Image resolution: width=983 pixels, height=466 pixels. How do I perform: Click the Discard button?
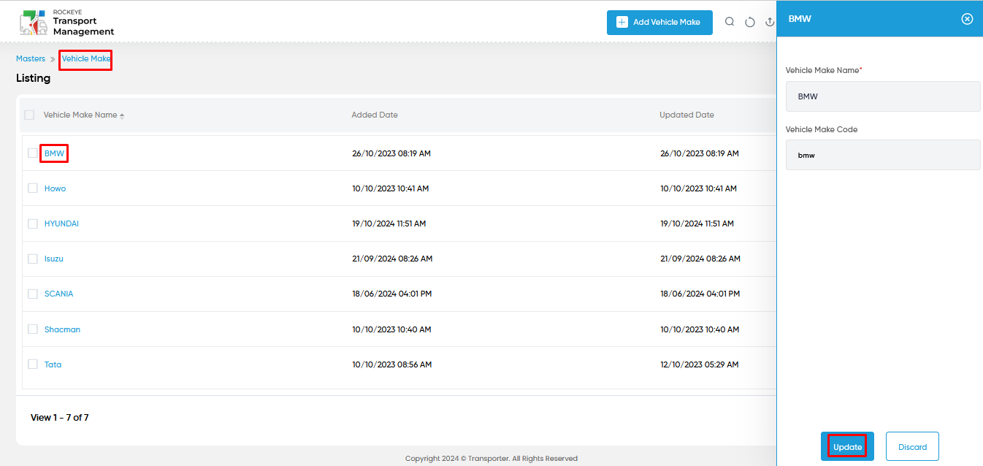(912, 447)
